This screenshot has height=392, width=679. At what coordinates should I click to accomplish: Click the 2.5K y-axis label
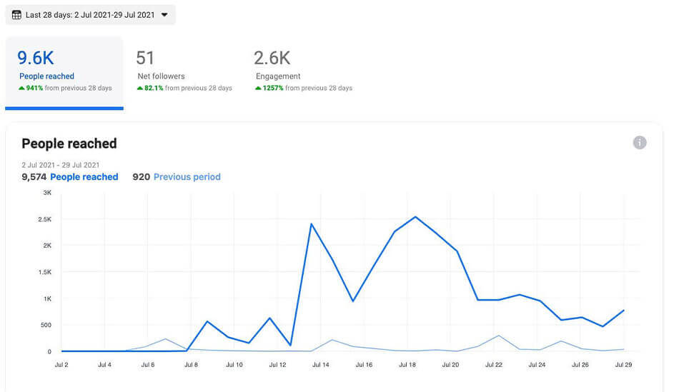point(44,219)
